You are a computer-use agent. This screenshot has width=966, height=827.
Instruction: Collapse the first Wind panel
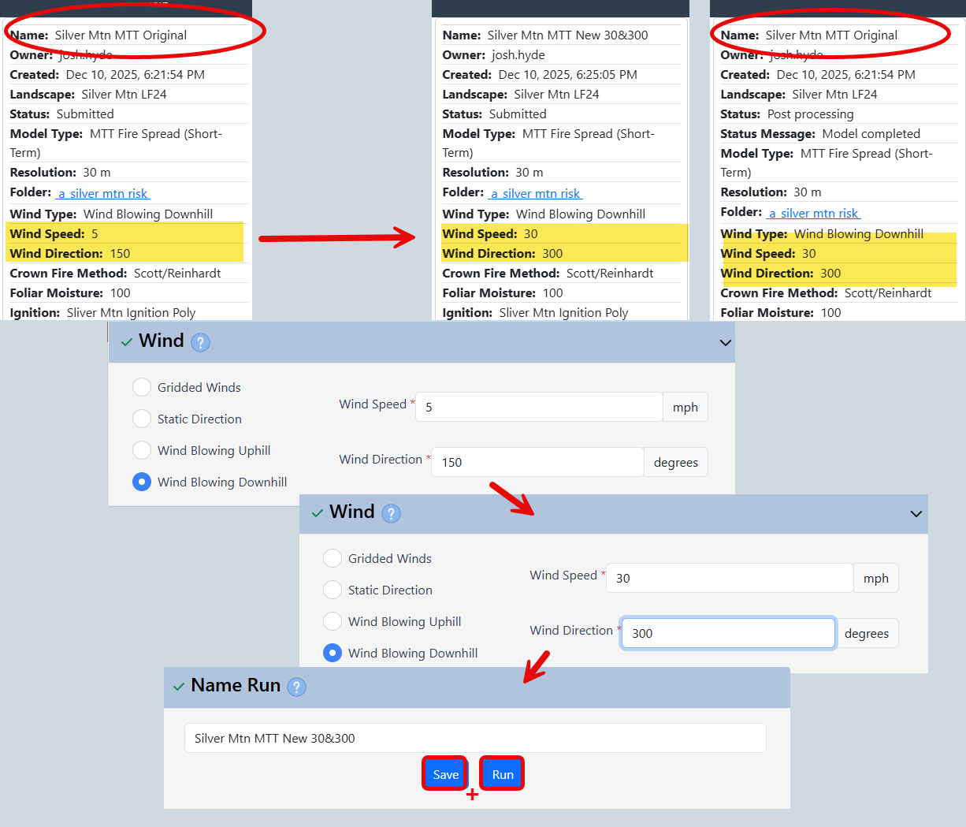[x=724, y=342]
